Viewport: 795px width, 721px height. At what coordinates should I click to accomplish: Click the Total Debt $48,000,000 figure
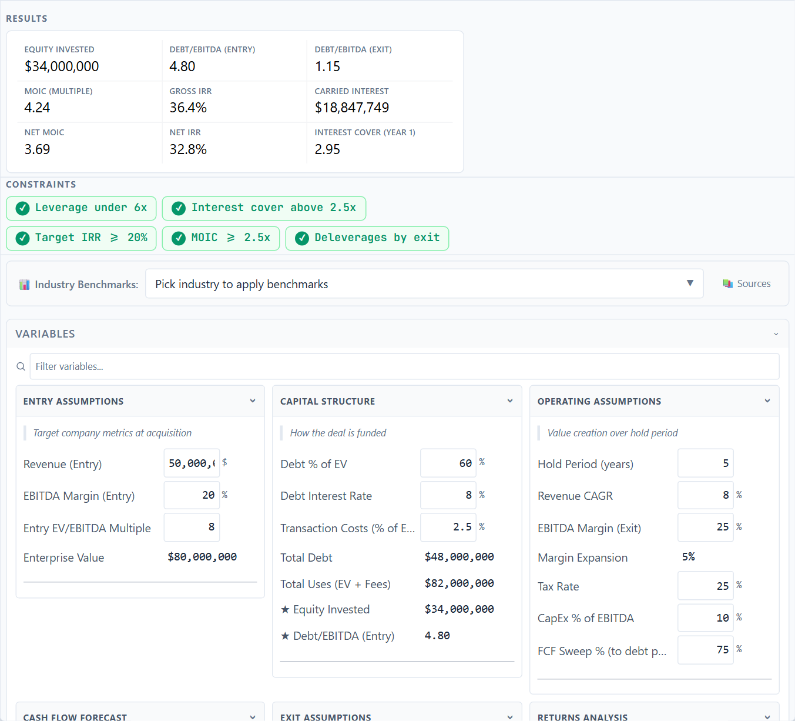[459, 557]
